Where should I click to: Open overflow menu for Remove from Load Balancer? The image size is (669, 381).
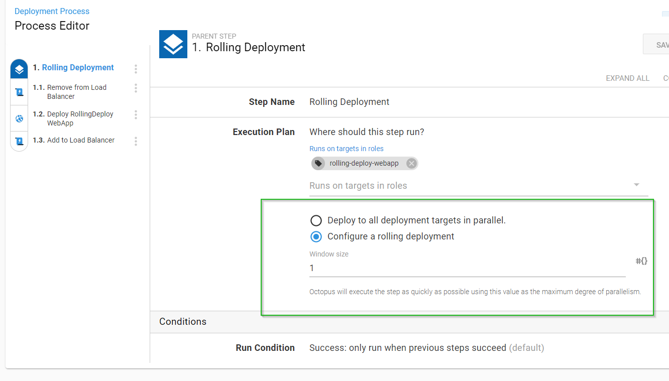pyautogui.click(x=136, y=88)
